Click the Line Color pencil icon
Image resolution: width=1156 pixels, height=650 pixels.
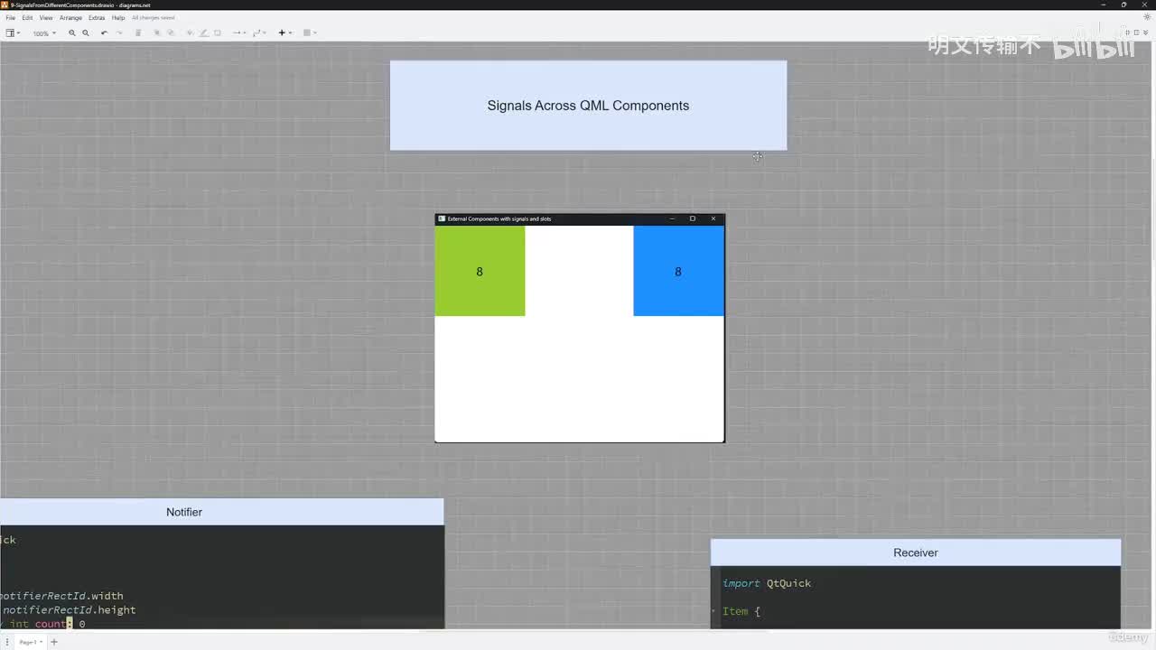coord(203,33)
